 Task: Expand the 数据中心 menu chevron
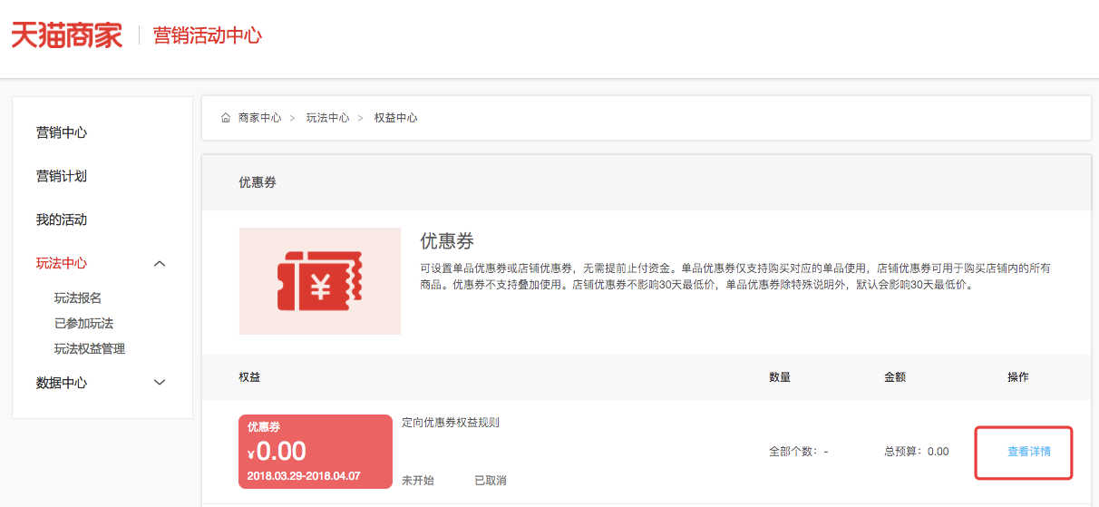tap(160, 383)
